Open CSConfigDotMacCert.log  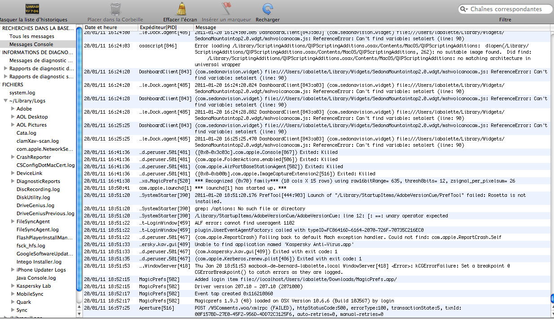point(46,165)
